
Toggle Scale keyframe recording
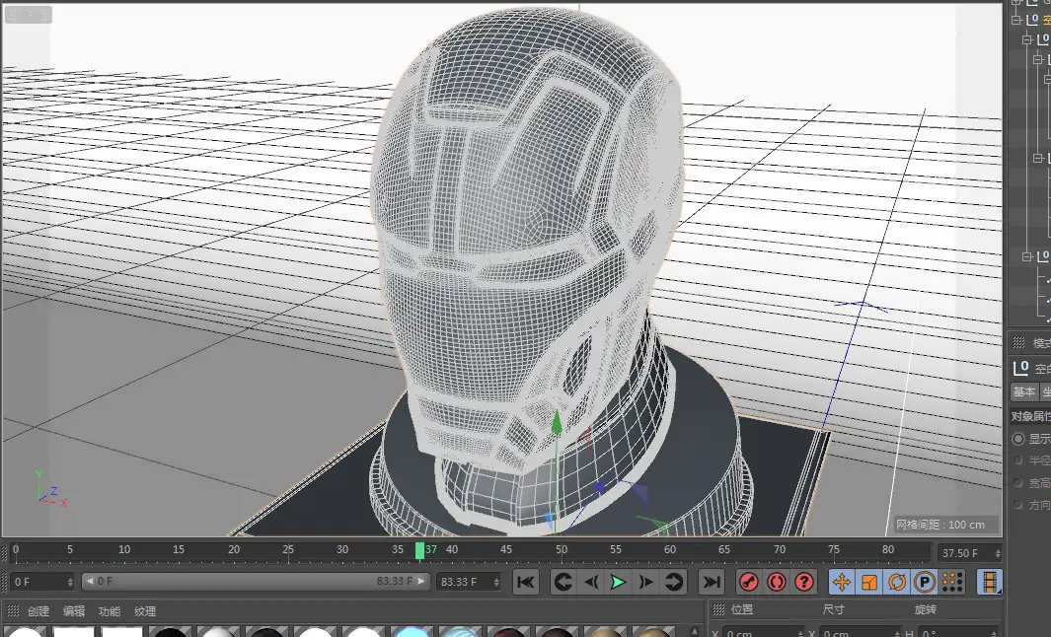869,582
